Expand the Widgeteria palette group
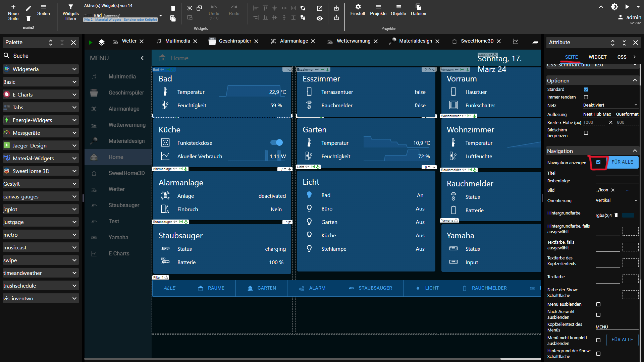 [x=41, y=69]
